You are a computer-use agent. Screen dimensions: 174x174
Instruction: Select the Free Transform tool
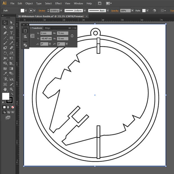pyautogui.click(x=11, y=58)
